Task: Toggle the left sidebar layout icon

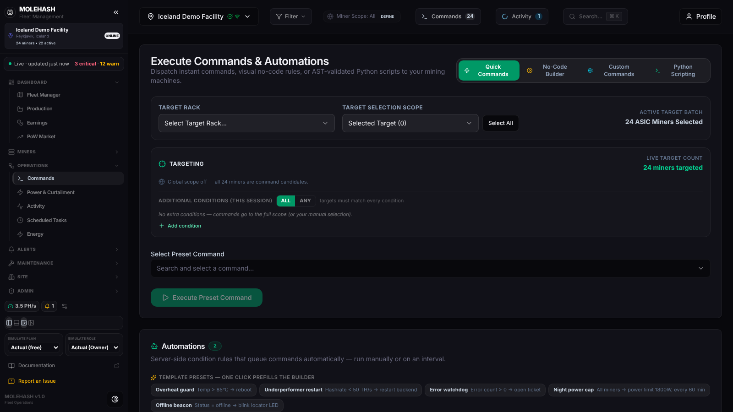Action: pos(9,323)
